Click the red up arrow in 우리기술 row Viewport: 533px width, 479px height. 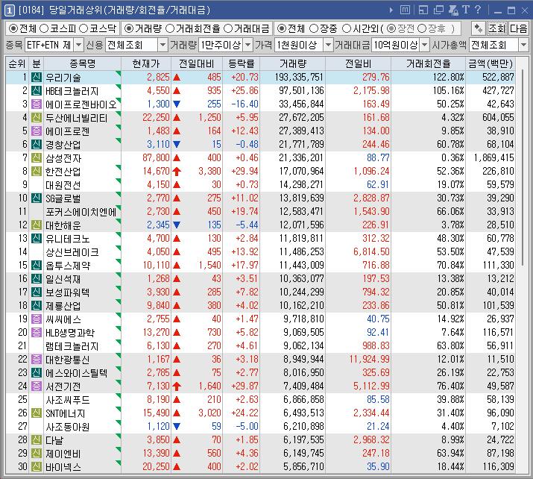point(177,78)
